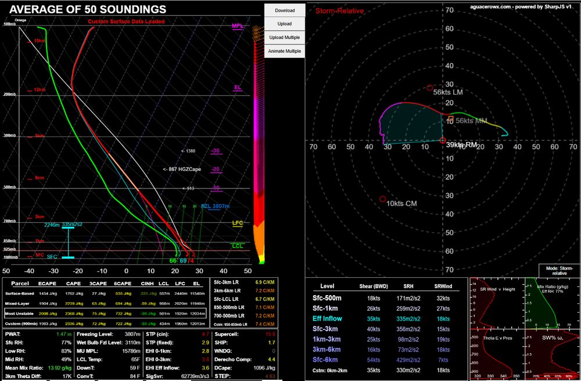Click the Sfc-500m level row
The width and height of the screenshot is (581, 381).
coord(385,298)
